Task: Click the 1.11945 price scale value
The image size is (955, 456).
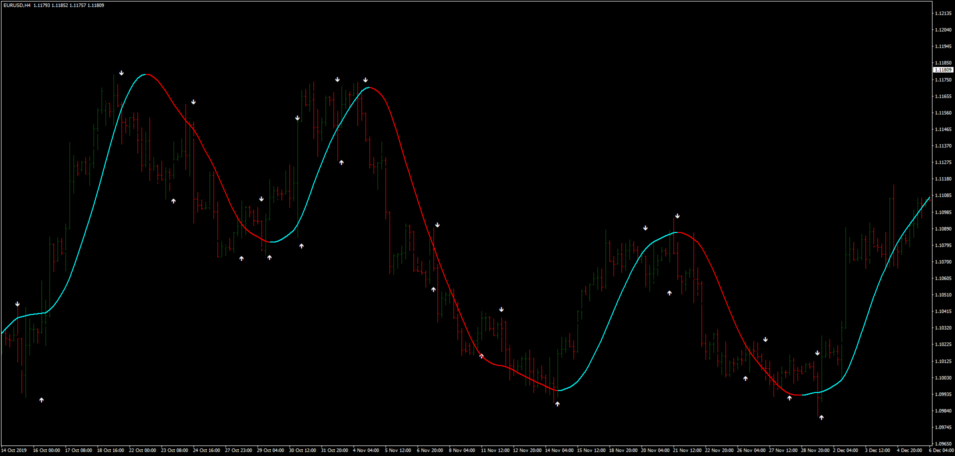Action: [943, 46]
